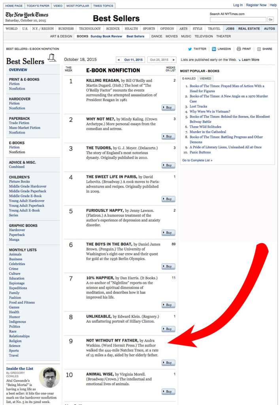Click the Twitter share icon

coord(190,49)
